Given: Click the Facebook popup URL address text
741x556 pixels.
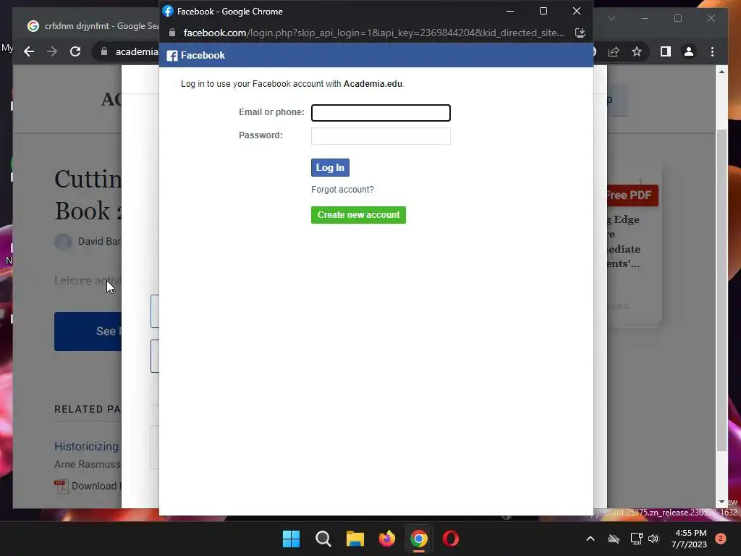Looking at the screenshot, I should pyautogui.click(x=373, y=33).
